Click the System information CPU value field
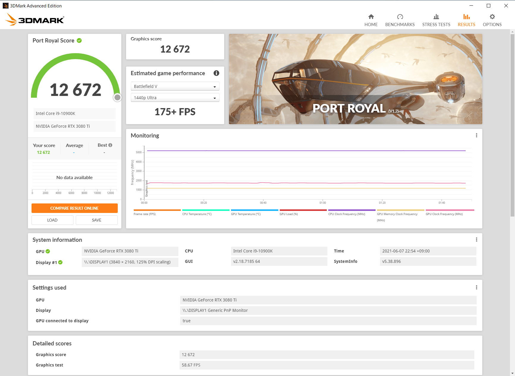Screen dimensions: 515x376 click(279, 251)
